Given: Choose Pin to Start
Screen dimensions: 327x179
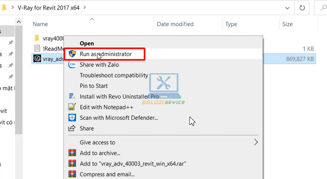Looking at the screenshot, I should pyautogui.click(x=94, y=86).
